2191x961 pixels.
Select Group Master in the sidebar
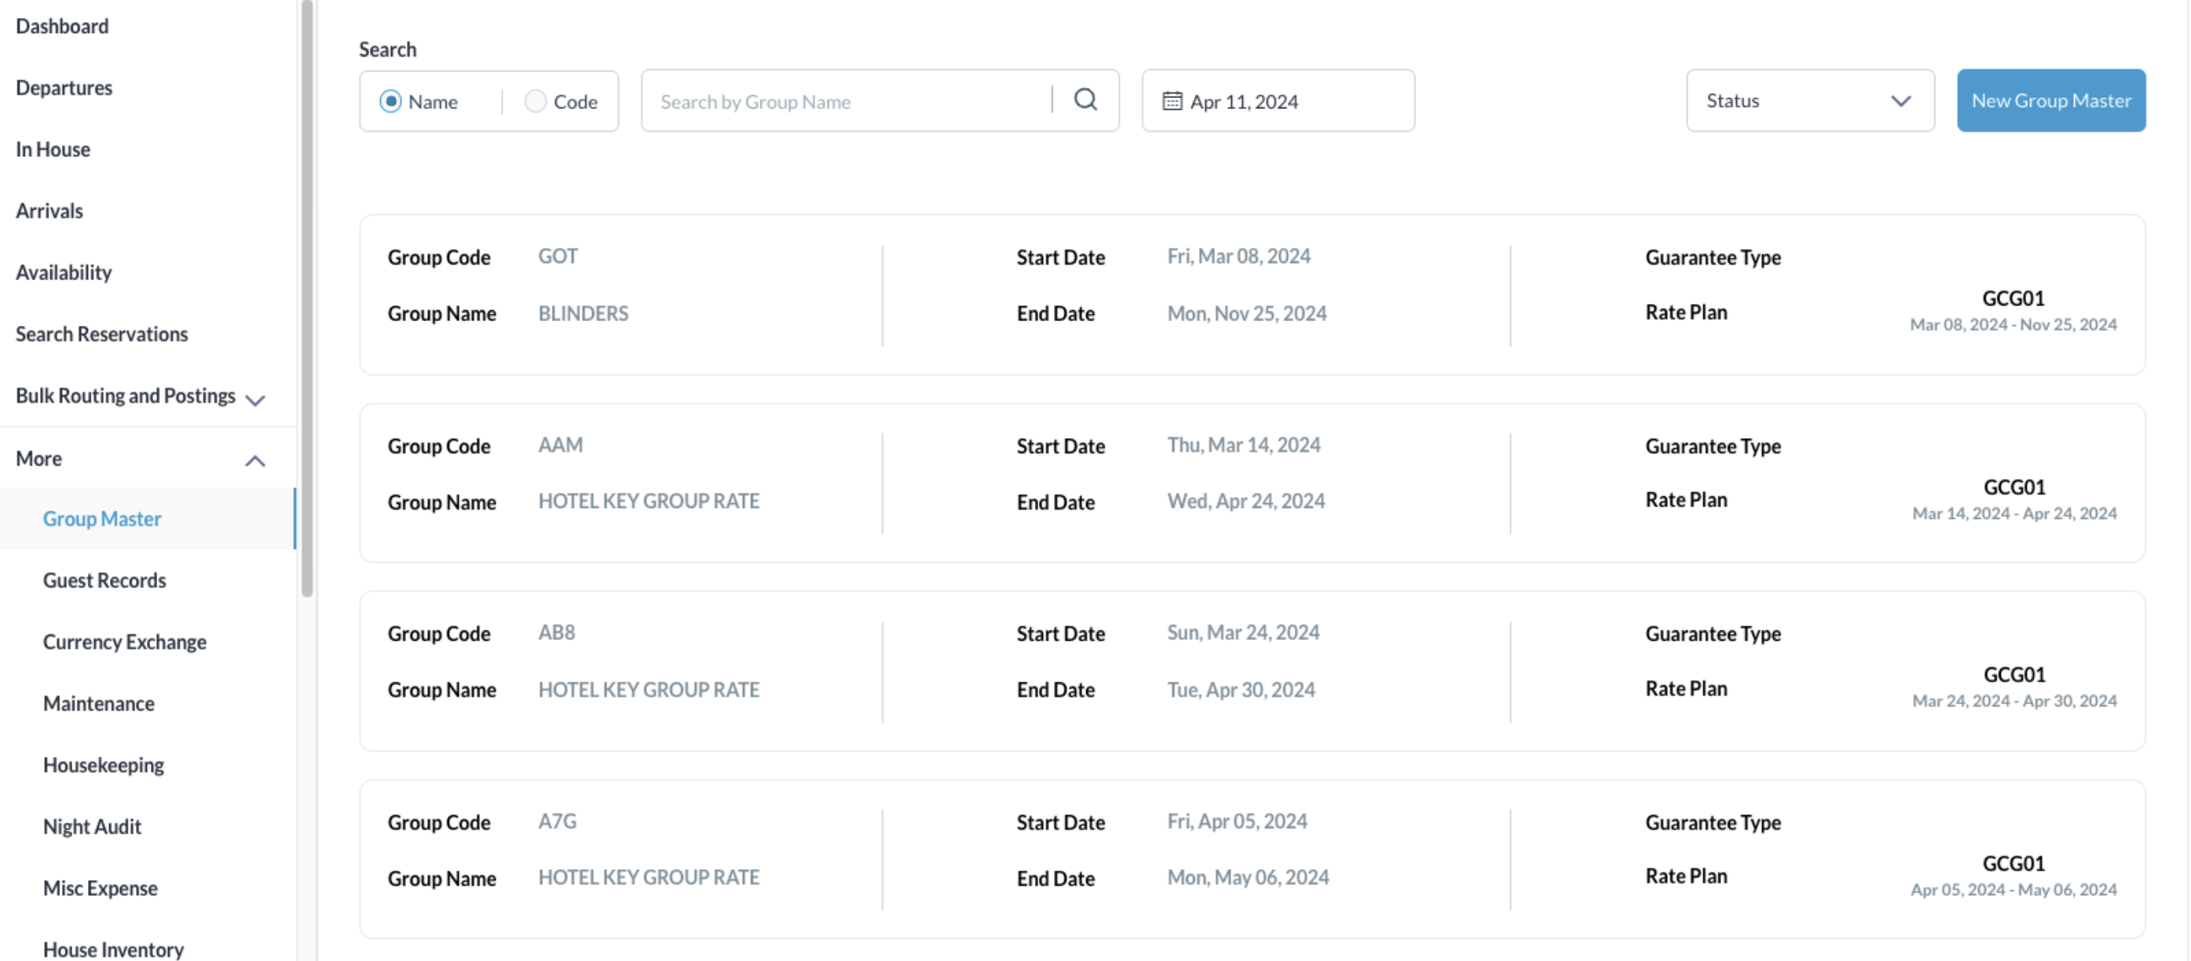tap(102, 518)
